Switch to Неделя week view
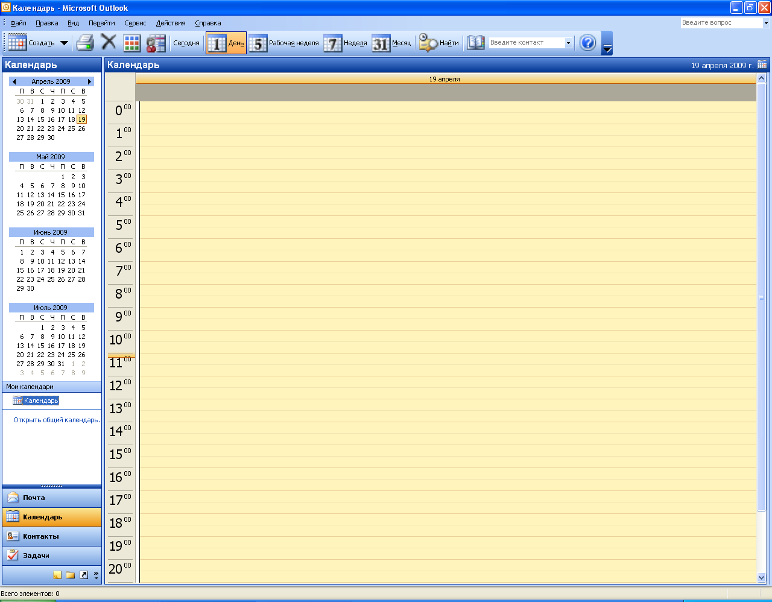 point(346,43)
